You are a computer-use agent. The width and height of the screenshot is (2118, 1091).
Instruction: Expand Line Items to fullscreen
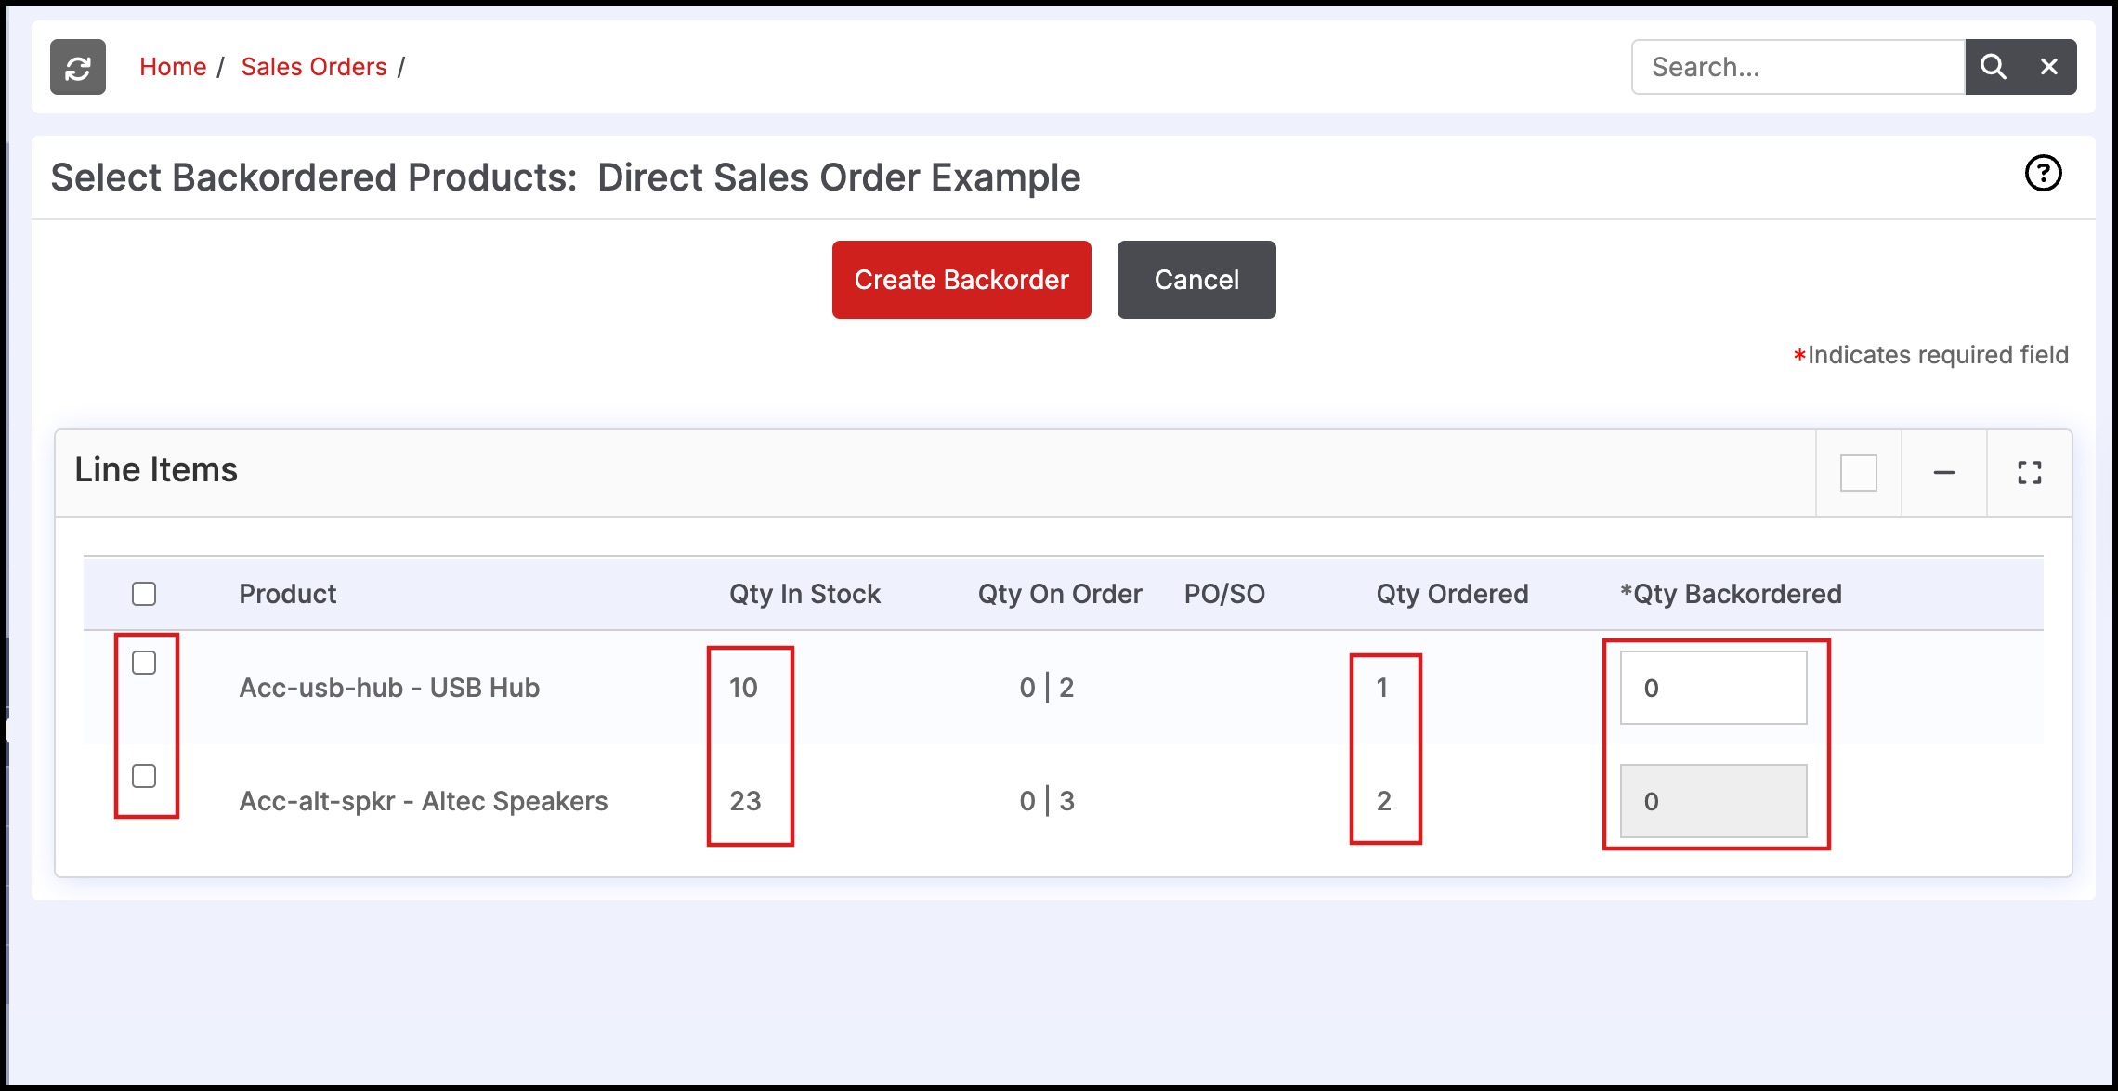2030,473
